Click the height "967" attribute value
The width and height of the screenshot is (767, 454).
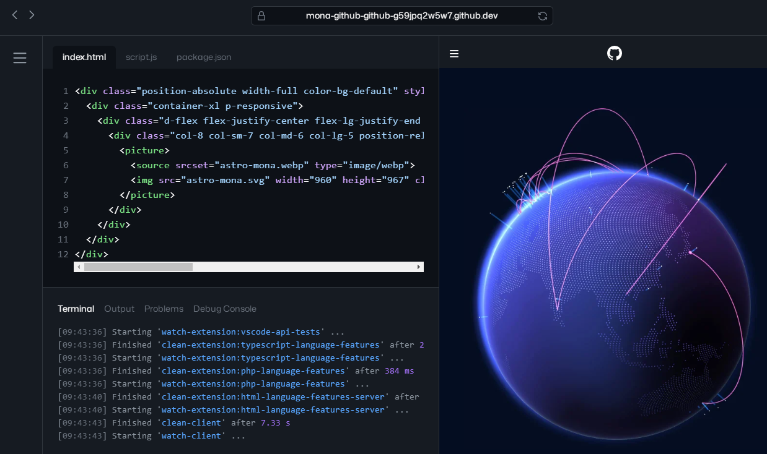point(395,180)
